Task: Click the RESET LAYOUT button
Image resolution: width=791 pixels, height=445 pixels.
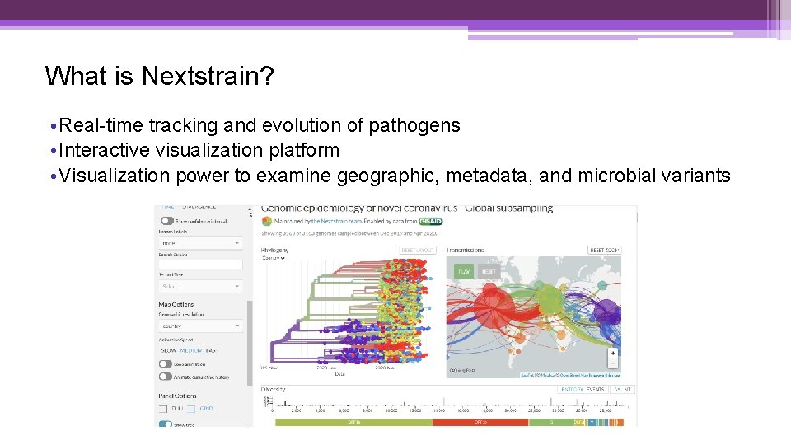Action: pos(418,251)
